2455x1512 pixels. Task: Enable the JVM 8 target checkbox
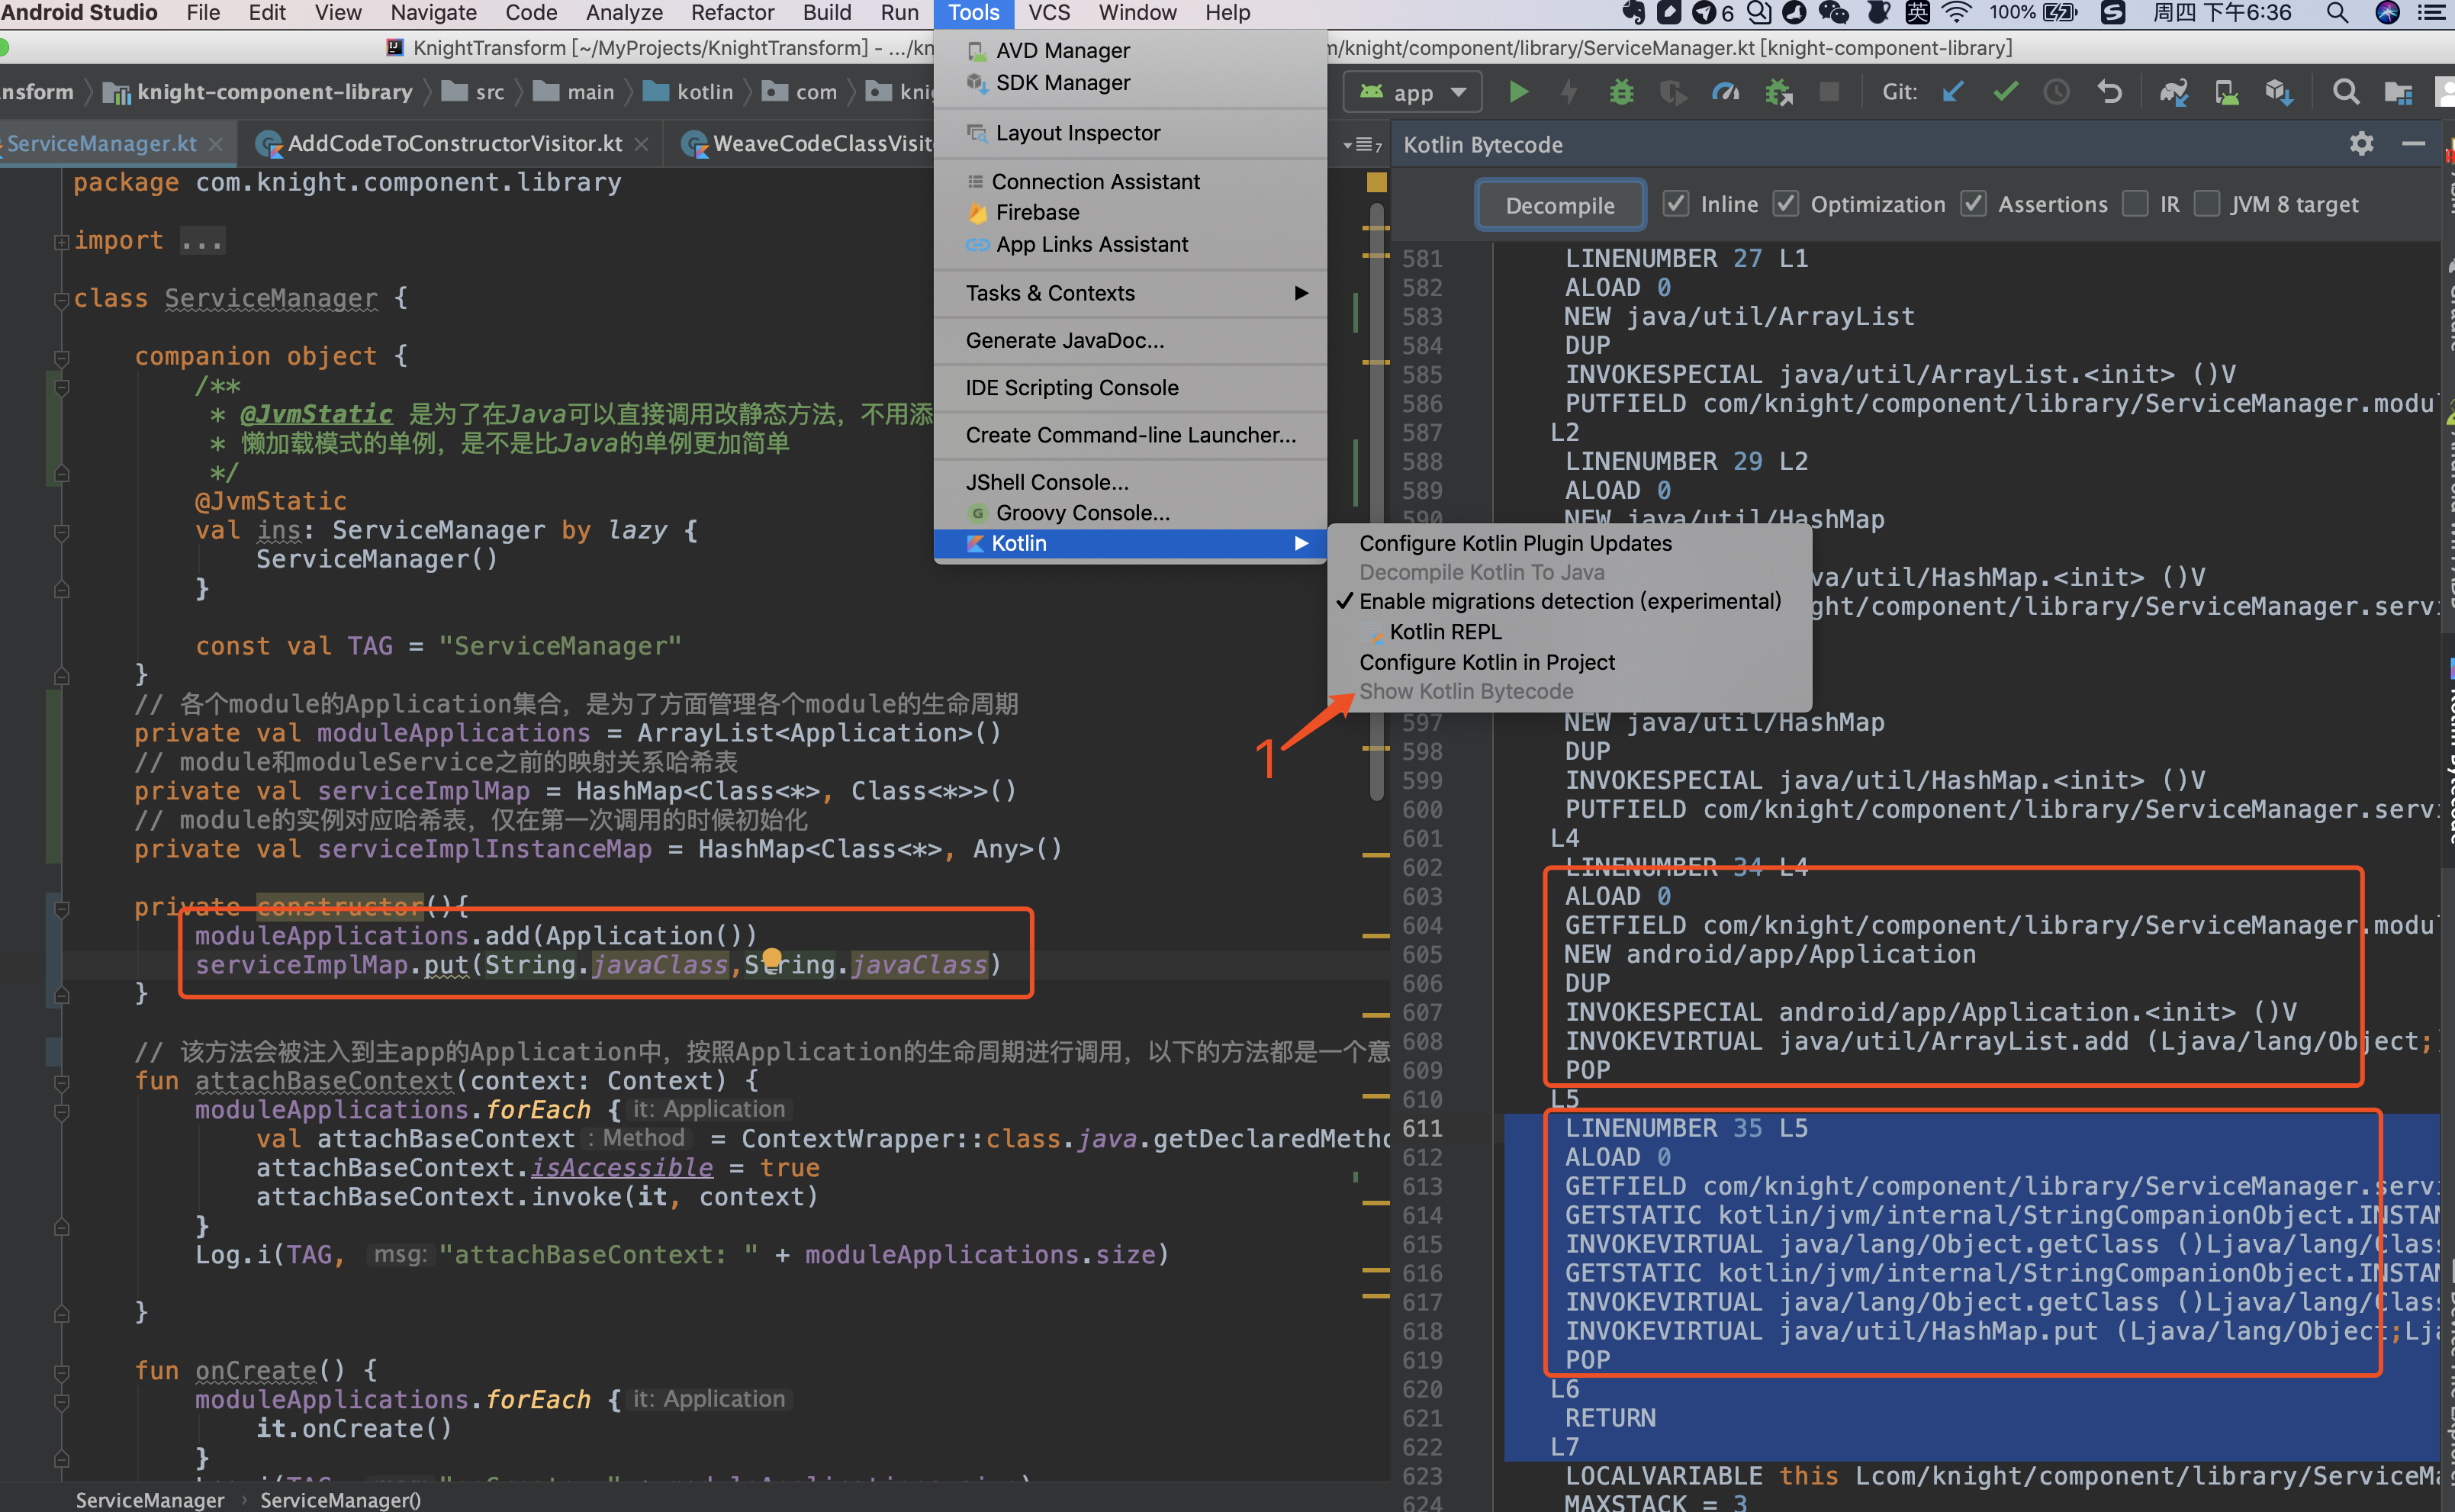point(2206,204)
